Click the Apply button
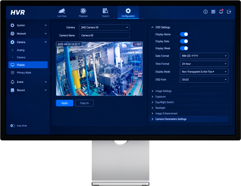This screenshot has height=186, width=241. (65, 103)
